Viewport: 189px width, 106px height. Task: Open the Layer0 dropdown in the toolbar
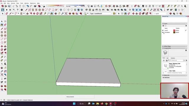[160, 14]
